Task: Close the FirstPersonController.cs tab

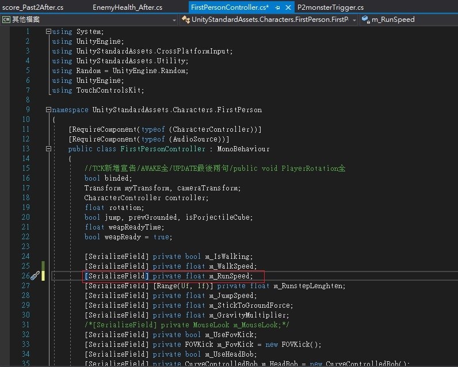Action: [x=288, y=7]
